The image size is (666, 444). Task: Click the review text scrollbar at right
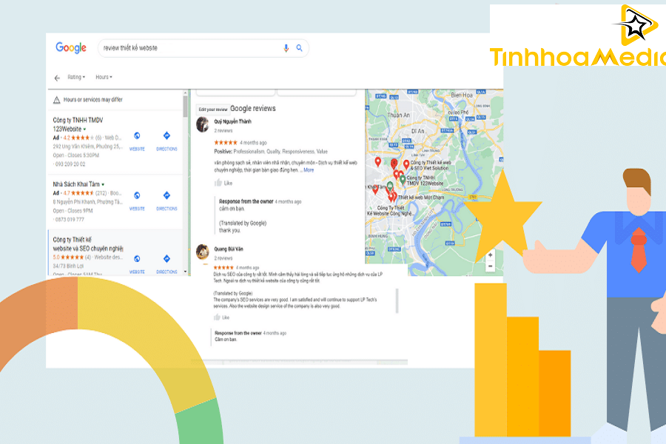point(397,300)
